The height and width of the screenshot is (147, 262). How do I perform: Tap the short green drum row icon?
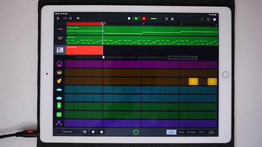point(59,114)
